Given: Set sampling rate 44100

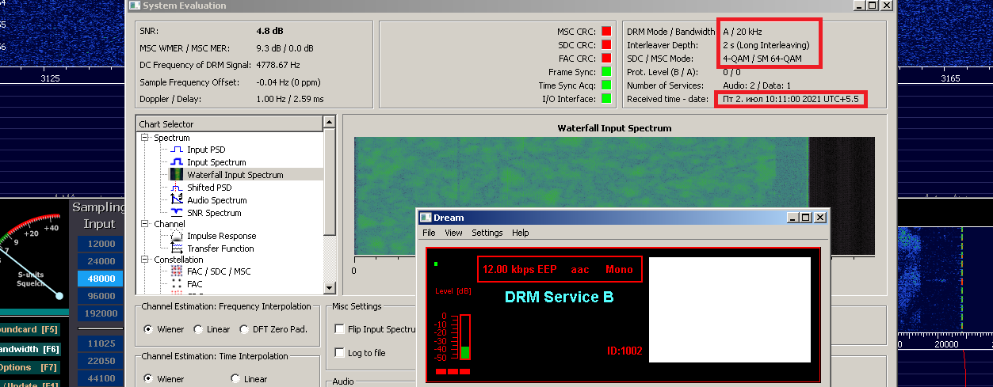Looking at the screenshot, I should click(101, 378).
